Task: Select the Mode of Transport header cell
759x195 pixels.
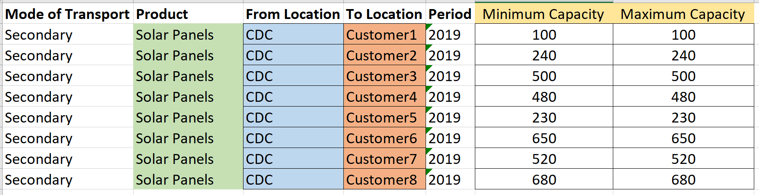Action: (68, 14)
